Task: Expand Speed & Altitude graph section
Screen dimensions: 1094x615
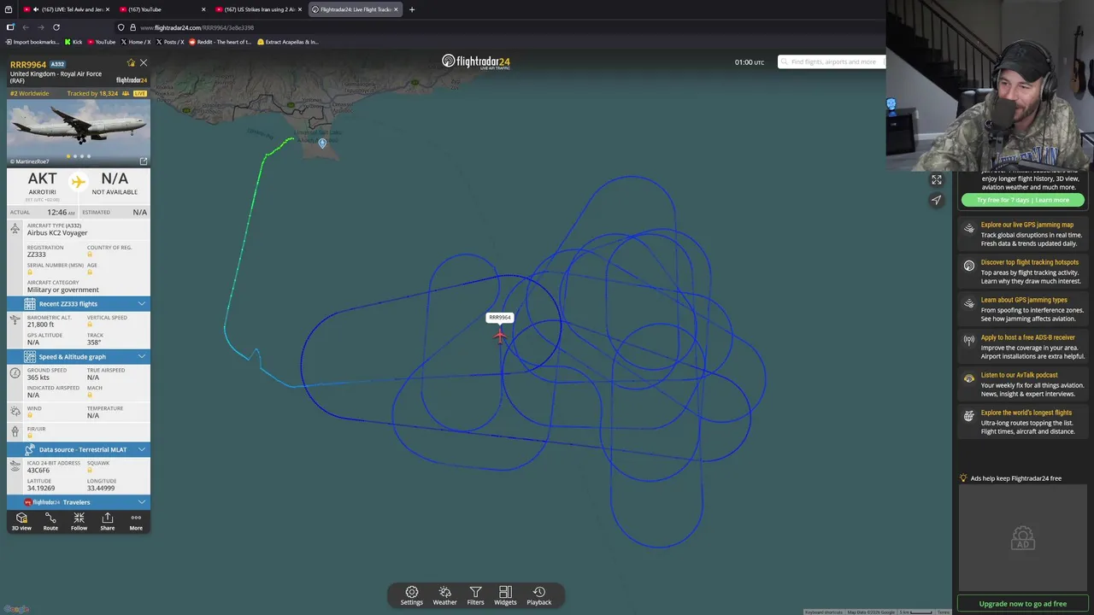Action: 79,356
